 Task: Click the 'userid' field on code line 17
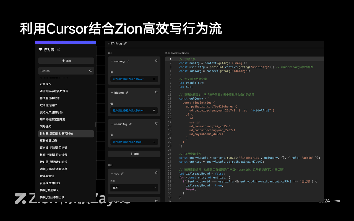pyautogui.click(x=194, y=122)
